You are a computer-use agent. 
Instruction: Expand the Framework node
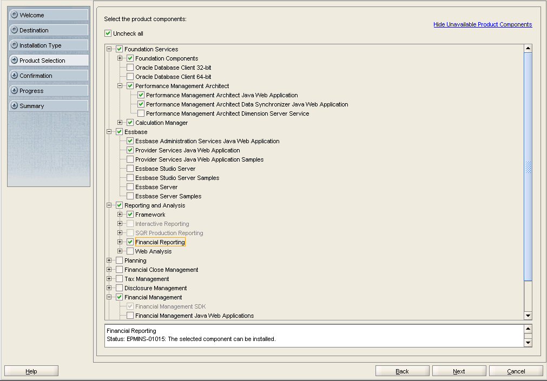120,215
